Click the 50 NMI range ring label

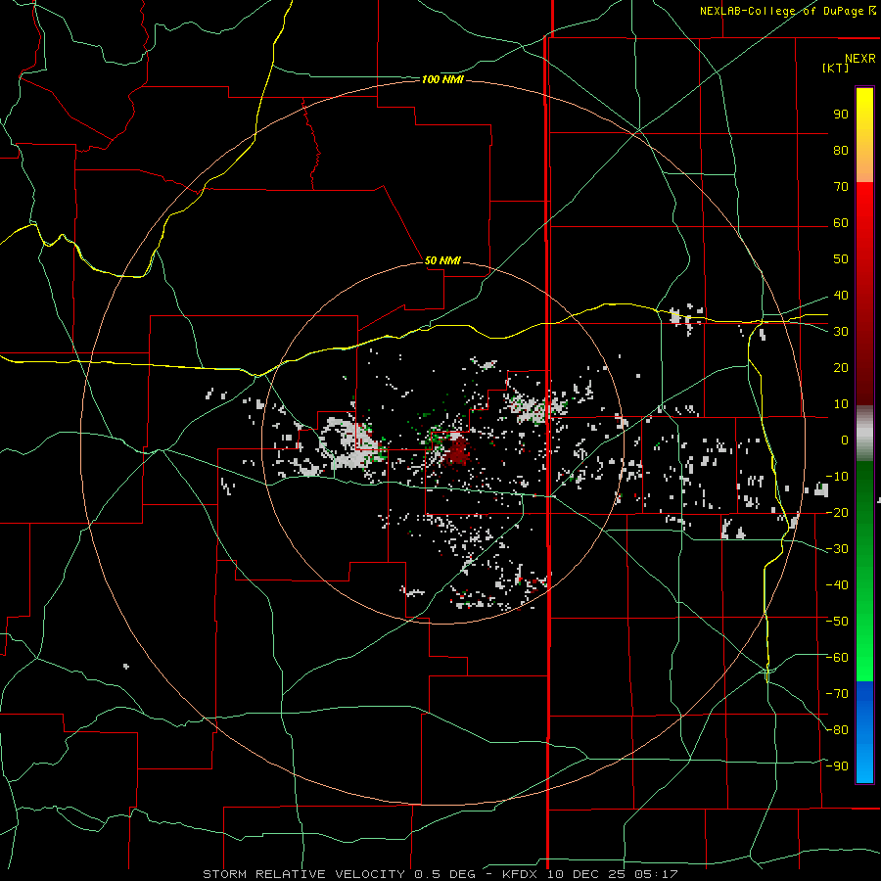442,260
